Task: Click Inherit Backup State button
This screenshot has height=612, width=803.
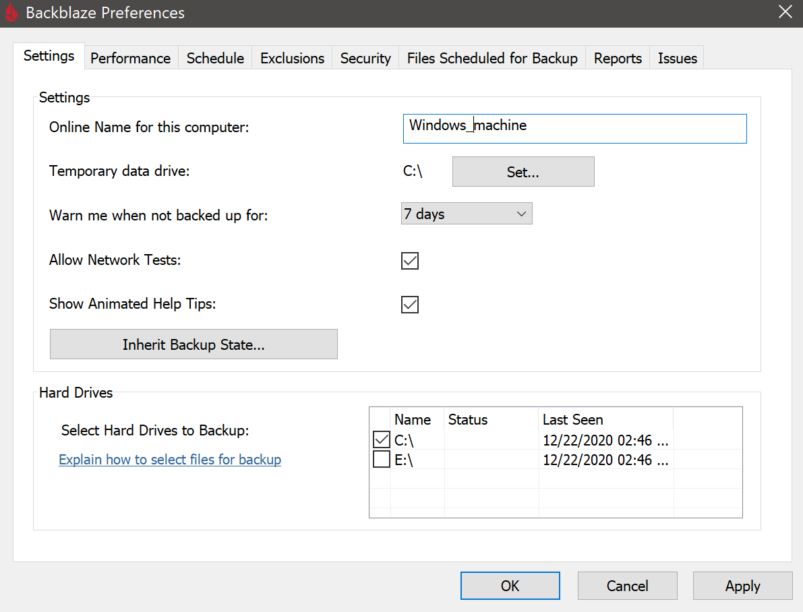Action: click(x=194, y=344)
